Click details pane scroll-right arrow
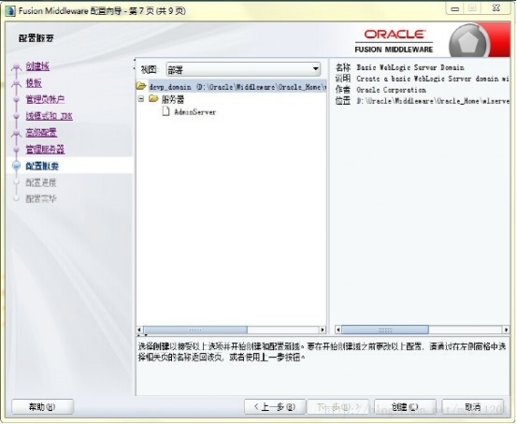The height and width of the screenshot is (424, 517). coord(506,329)
